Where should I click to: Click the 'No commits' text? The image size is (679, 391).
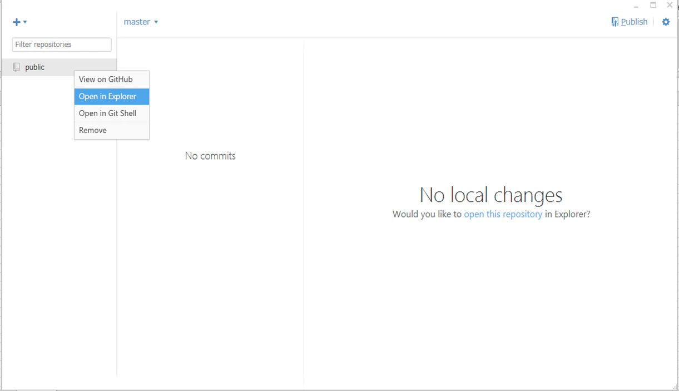(x=210, y=156)
